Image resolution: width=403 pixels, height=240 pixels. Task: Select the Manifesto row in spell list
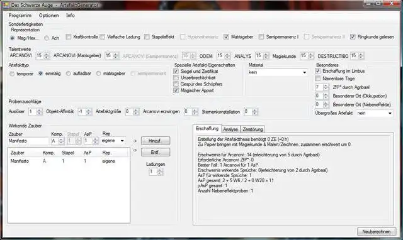pos(69,161)
